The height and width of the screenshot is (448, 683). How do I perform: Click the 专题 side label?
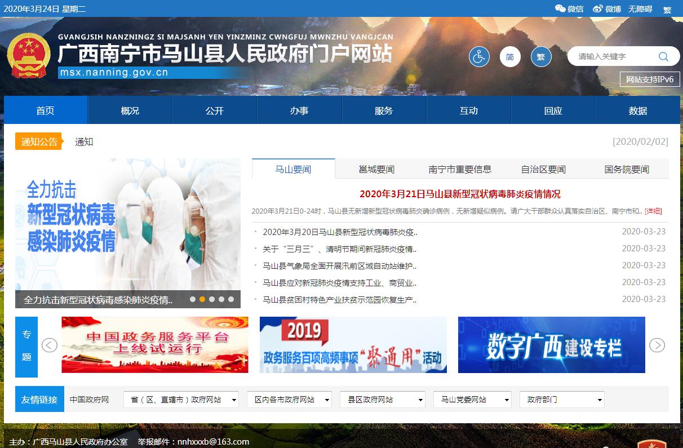26,347
